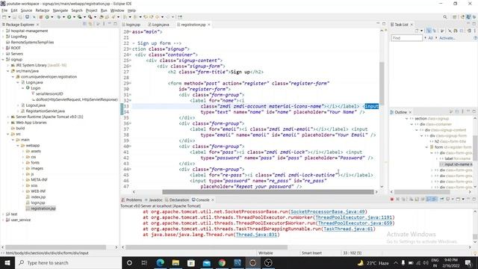This screenshot has width=478, height=269.
Task: Toggle Categorized view in the Task List toolbar
Action: click(429, 31)
